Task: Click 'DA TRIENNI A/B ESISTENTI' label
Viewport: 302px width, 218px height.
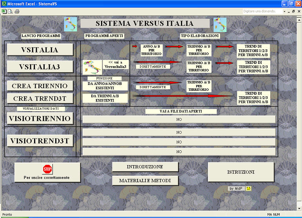Action: coord(105,98)
